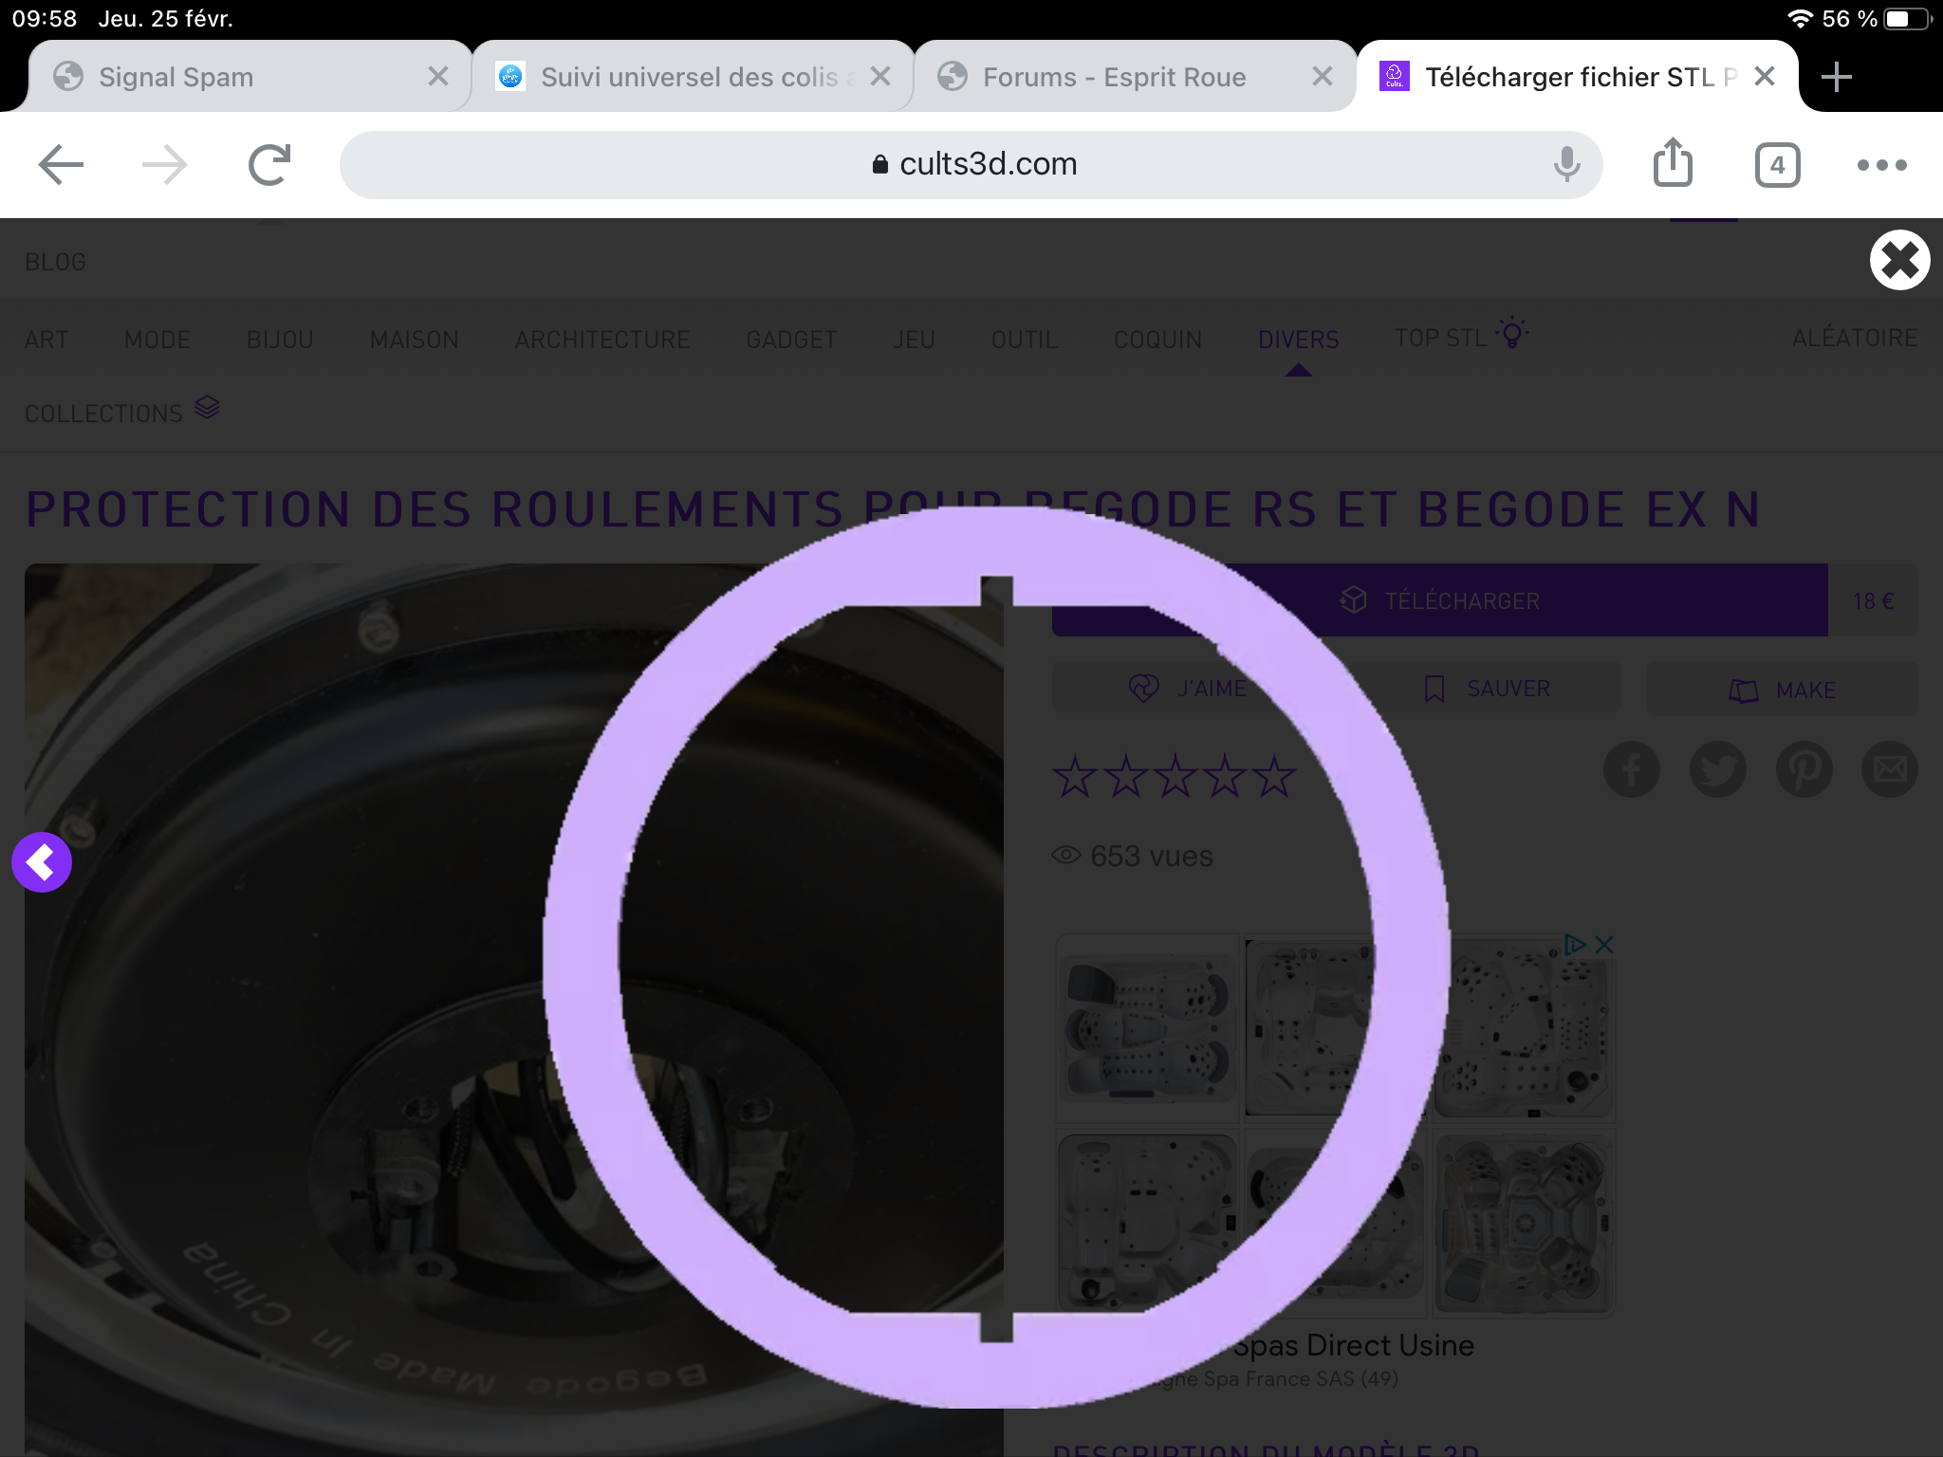
Task: Open the COQUIN category
Action: click(1157, 340)
